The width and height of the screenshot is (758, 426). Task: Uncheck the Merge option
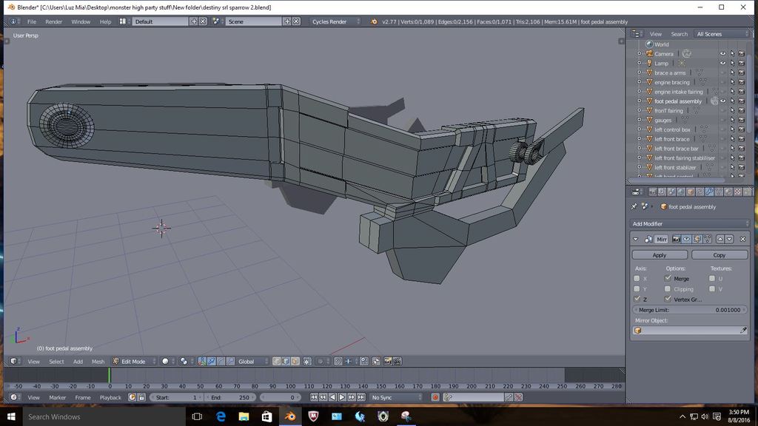(x=668, y=279)
